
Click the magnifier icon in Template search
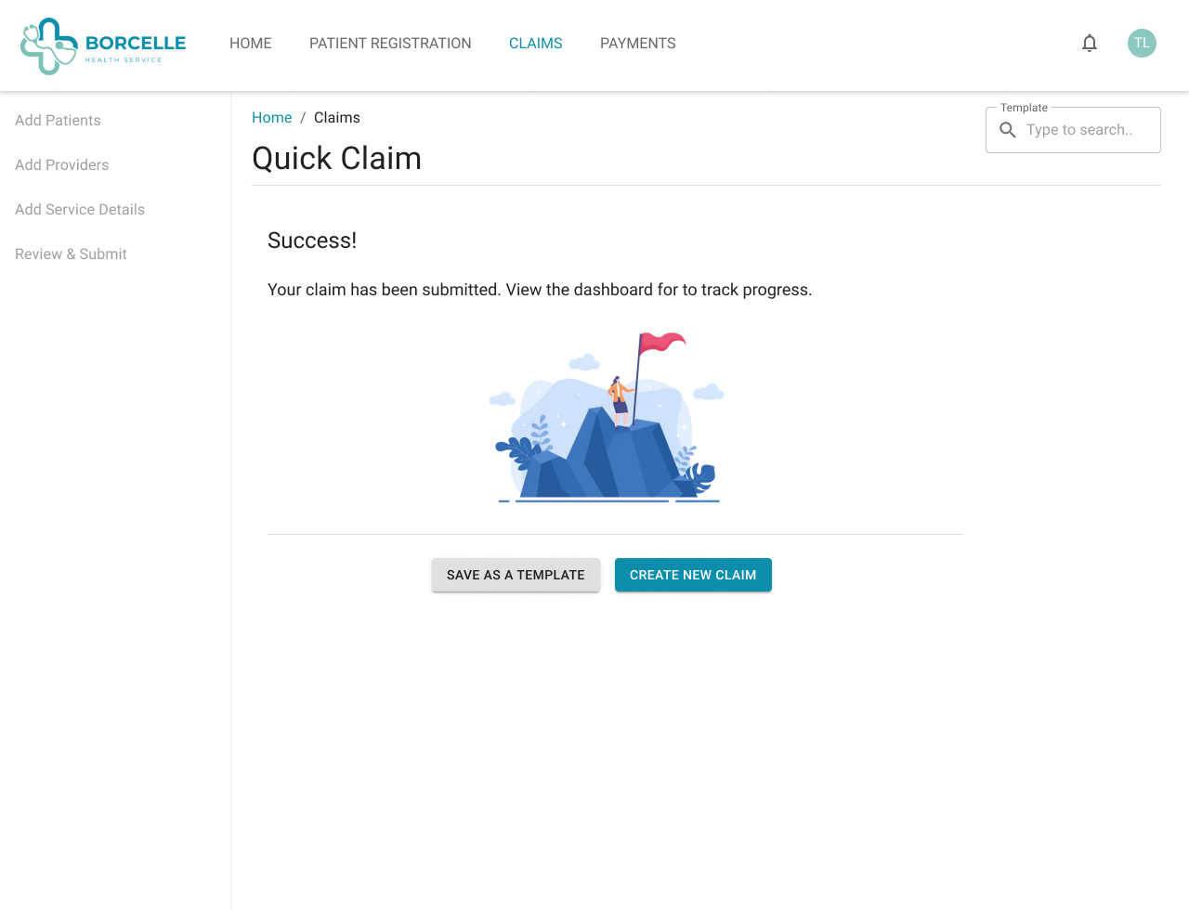click(1008, 130)
